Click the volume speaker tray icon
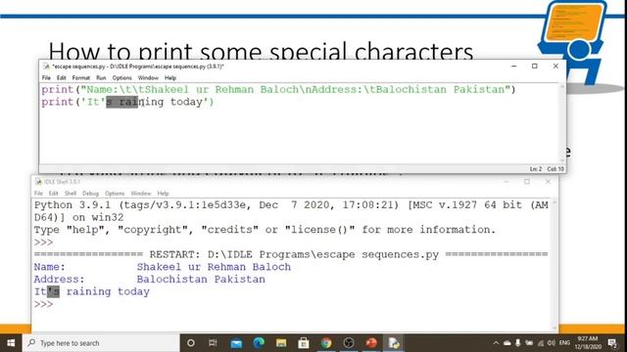 tap(552, 343)
